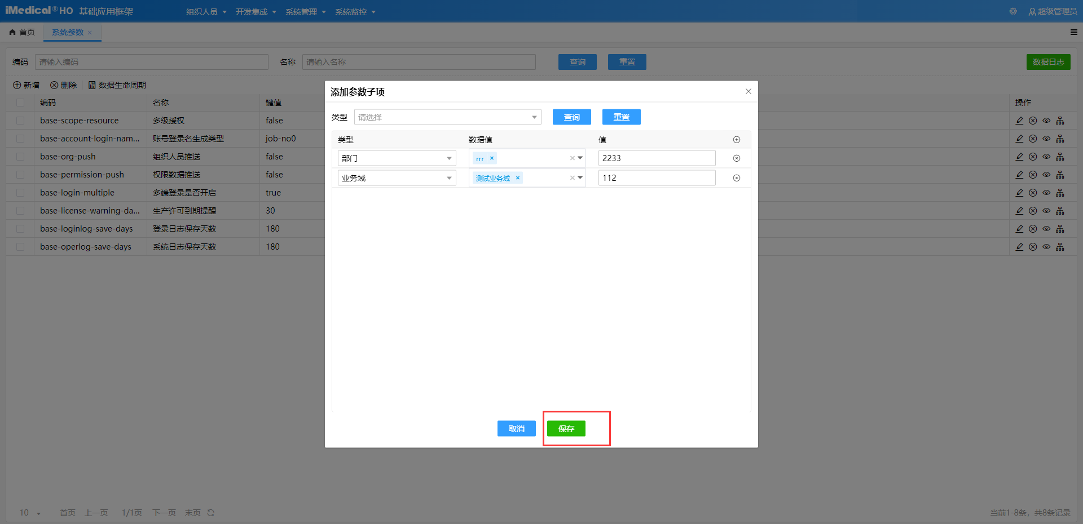Open sub-items tree for base-org-push

(1060, 157)
